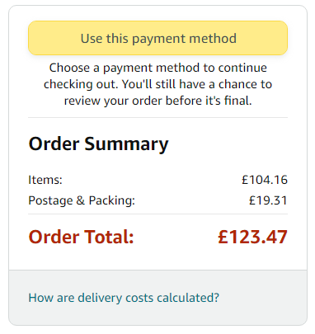Click the line starting checking out
The width and height of the screenshot is (315, 334).
157,84
